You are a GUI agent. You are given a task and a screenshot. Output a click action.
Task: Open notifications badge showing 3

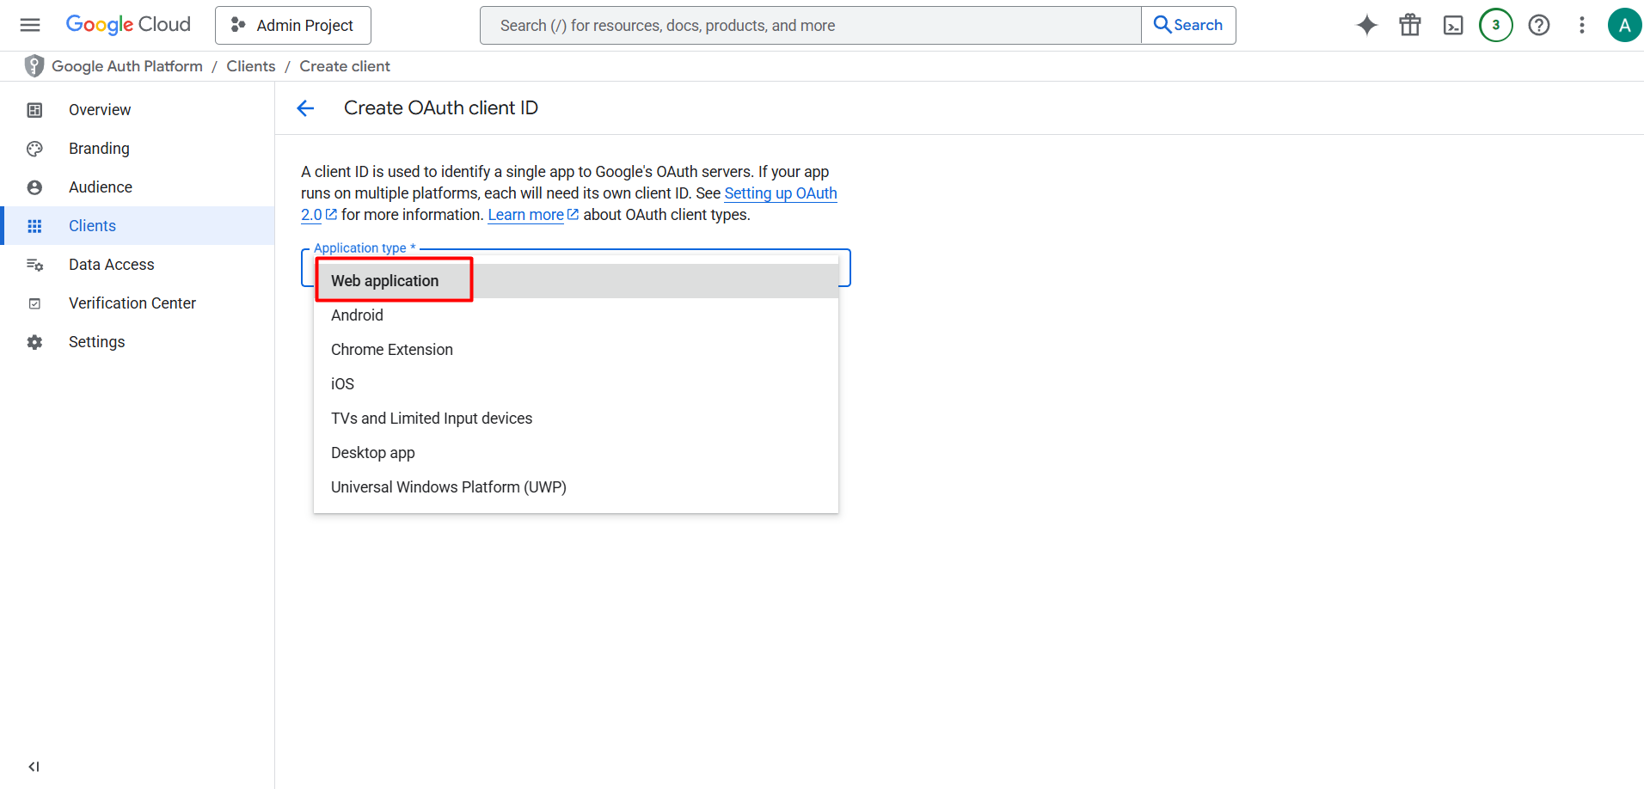(1496, 25)
